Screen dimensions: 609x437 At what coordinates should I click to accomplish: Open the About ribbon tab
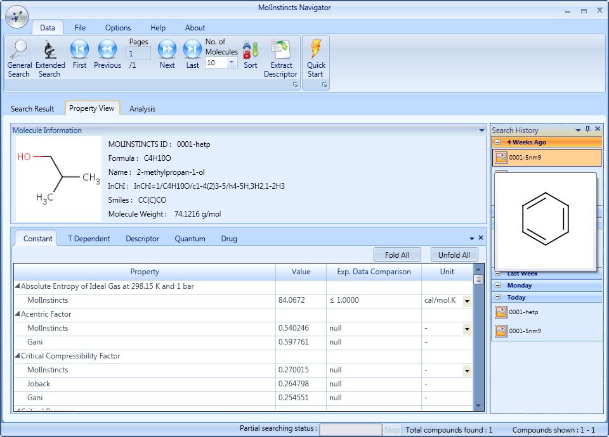pos(195,27)
